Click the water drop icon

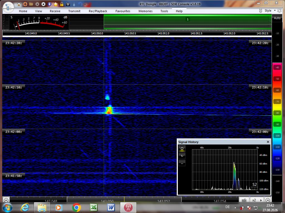pyautogui.click(x=74, y=4)
